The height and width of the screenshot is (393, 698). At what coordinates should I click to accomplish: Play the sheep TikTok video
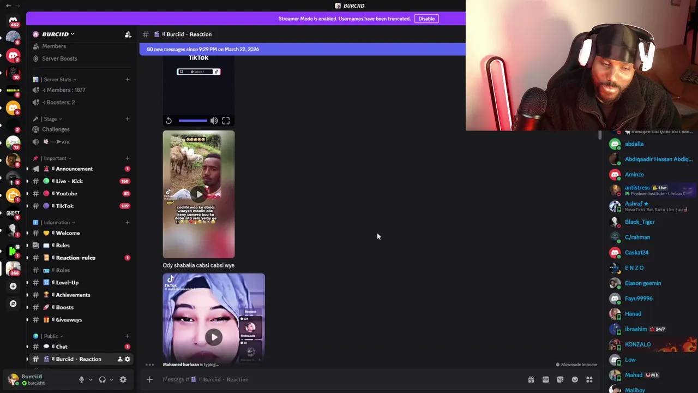[x=198, y=194]
